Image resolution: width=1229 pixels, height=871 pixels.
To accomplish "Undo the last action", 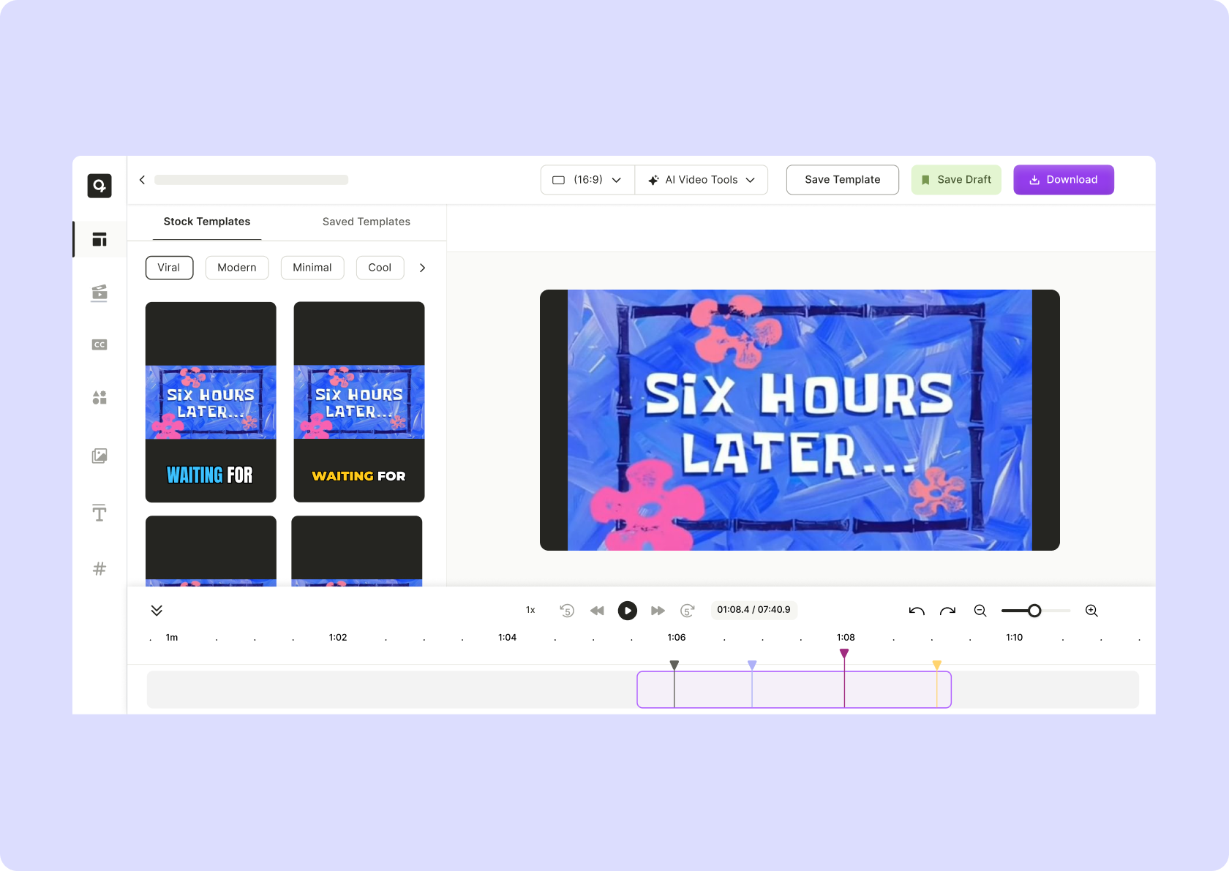I will click(x=917, y=611).
